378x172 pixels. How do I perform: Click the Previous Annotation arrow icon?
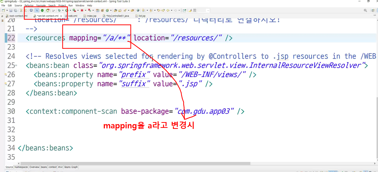point(151,10)
